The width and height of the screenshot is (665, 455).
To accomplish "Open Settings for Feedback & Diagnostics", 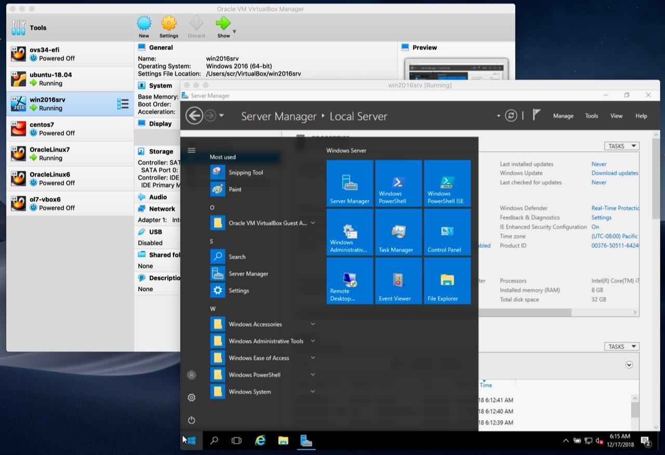I will point(601,217).
